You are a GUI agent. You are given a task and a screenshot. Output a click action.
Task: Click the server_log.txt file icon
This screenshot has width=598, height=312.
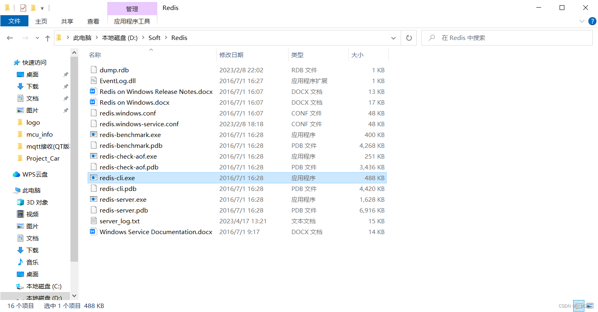(x=94, y=221)
